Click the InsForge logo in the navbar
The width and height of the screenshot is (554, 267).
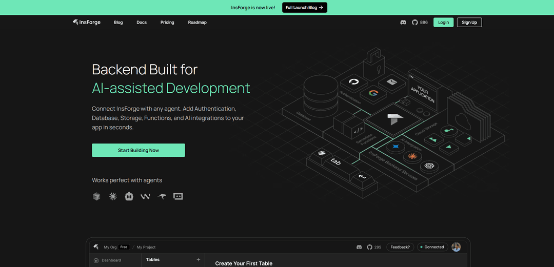tap(87, 23)
